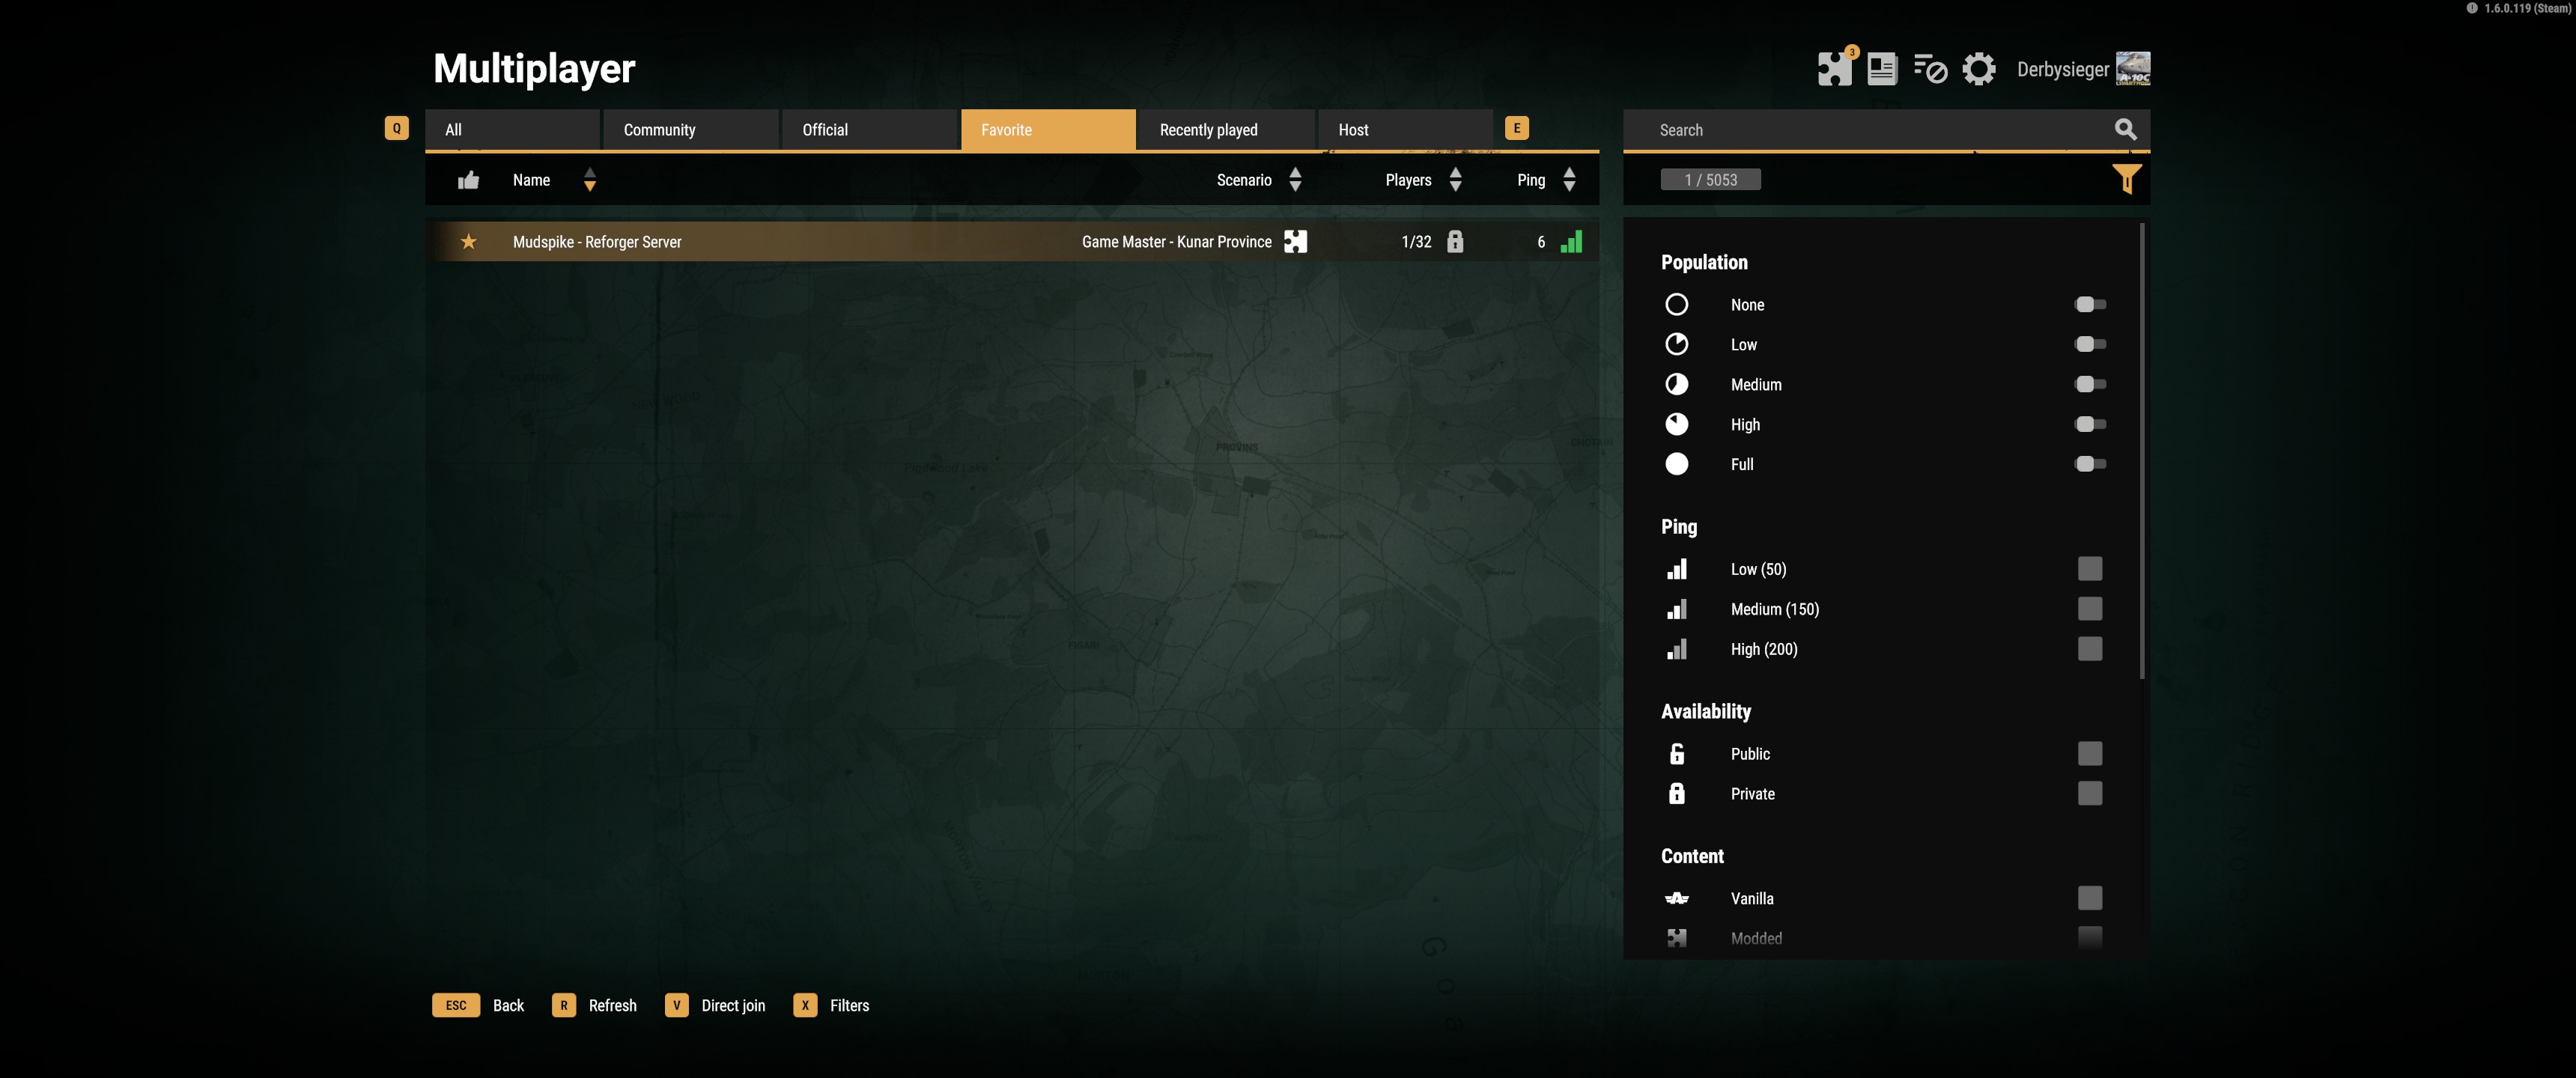Viewport: 2576px width, 1078px height.
Task: Check the Private availability filter
Action: point(2089,793)
